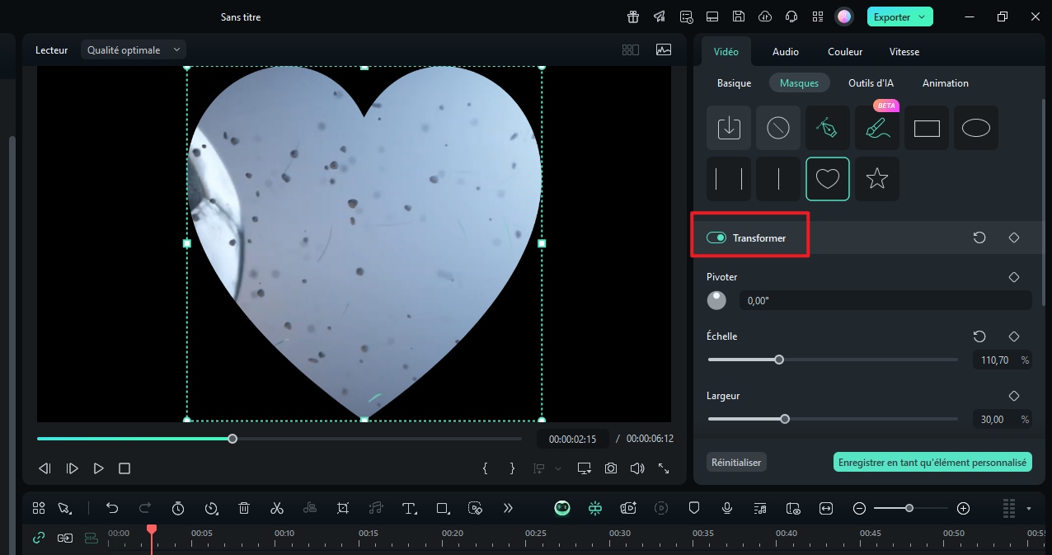Click the Réinitialiser button
Viewport: 1052px width, 555px height.
(x=737, y=462)
